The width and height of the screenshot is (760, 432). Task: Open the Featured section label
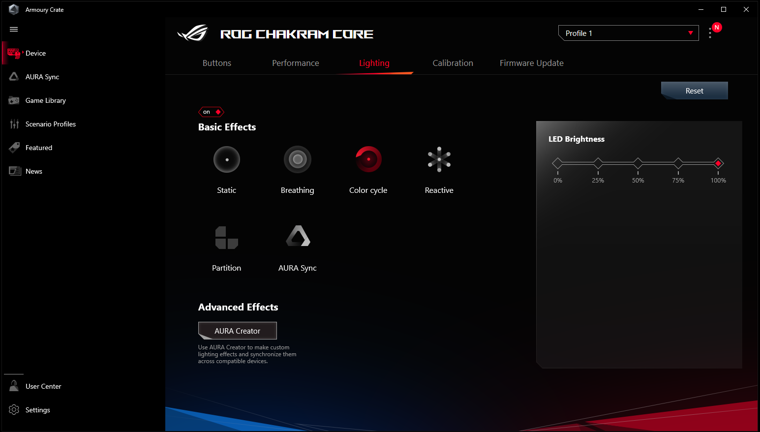pyautogui.click(x=39, y=148)
